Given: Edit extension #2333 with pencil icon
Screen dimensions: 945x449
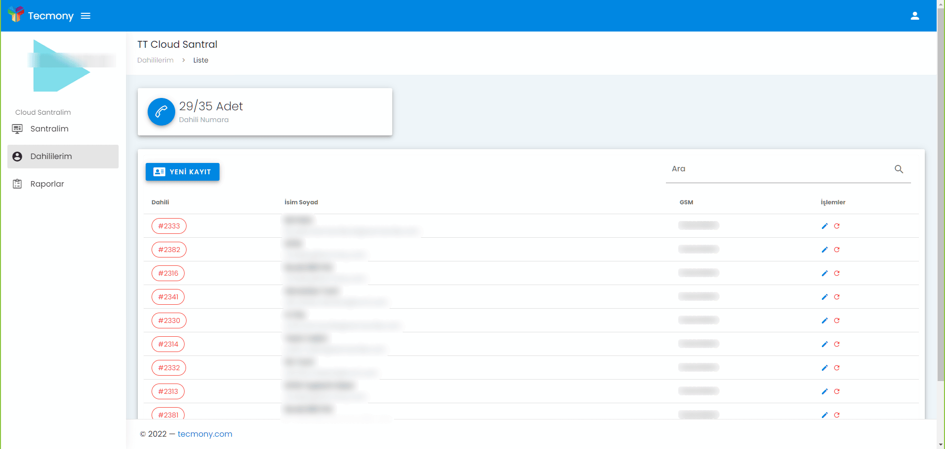Looking at the screenshot, I should (824, 226).
